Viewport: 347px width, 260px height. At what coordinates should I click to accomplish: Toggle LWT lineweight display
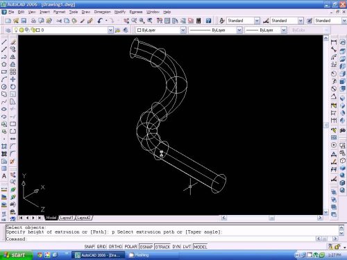187,247
